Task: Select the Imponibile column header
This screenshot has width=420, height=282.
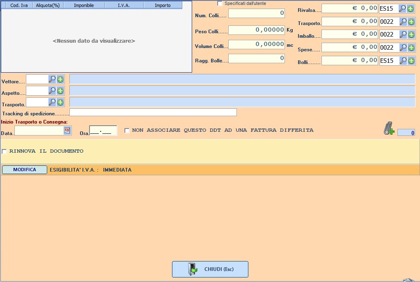Action: coord(84,5)
